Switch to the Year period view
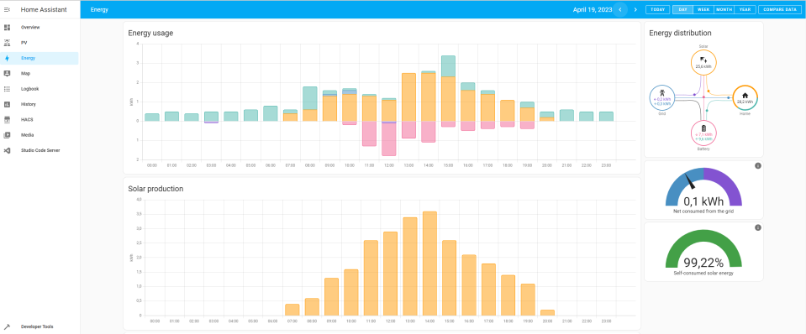806x334 pixels. pyautogui.click(x=745, y=10)
